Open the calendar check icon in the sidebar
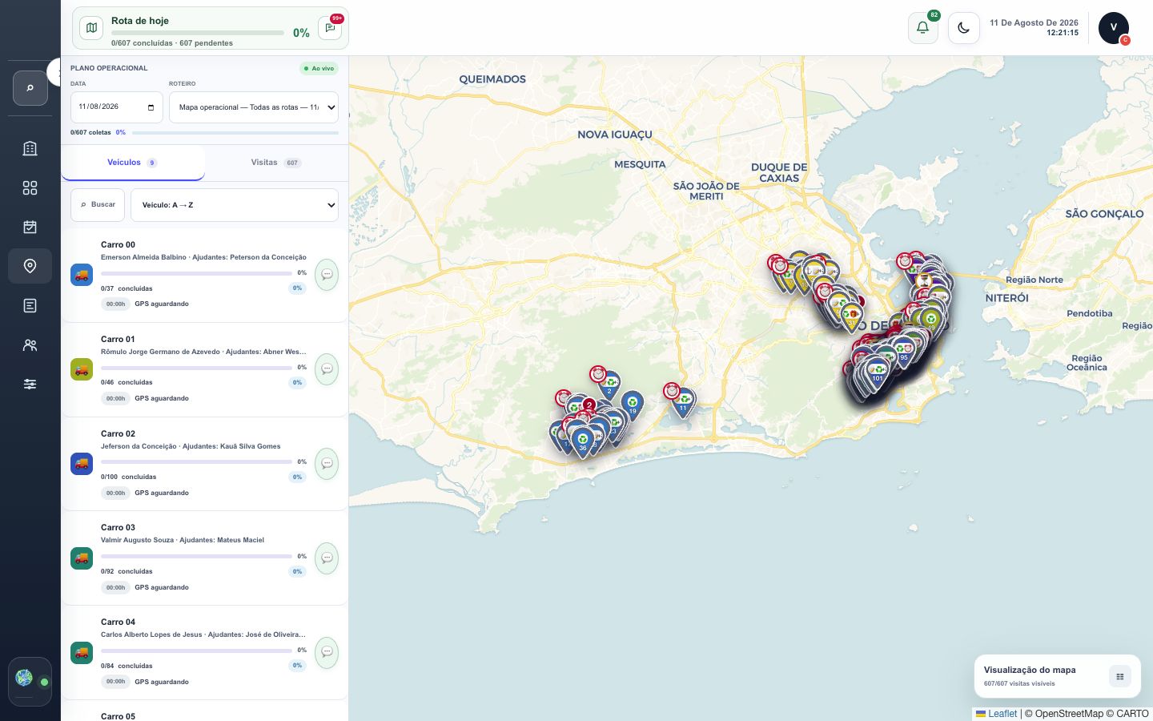Screen dimensions: 1153x721 (30, 227)
